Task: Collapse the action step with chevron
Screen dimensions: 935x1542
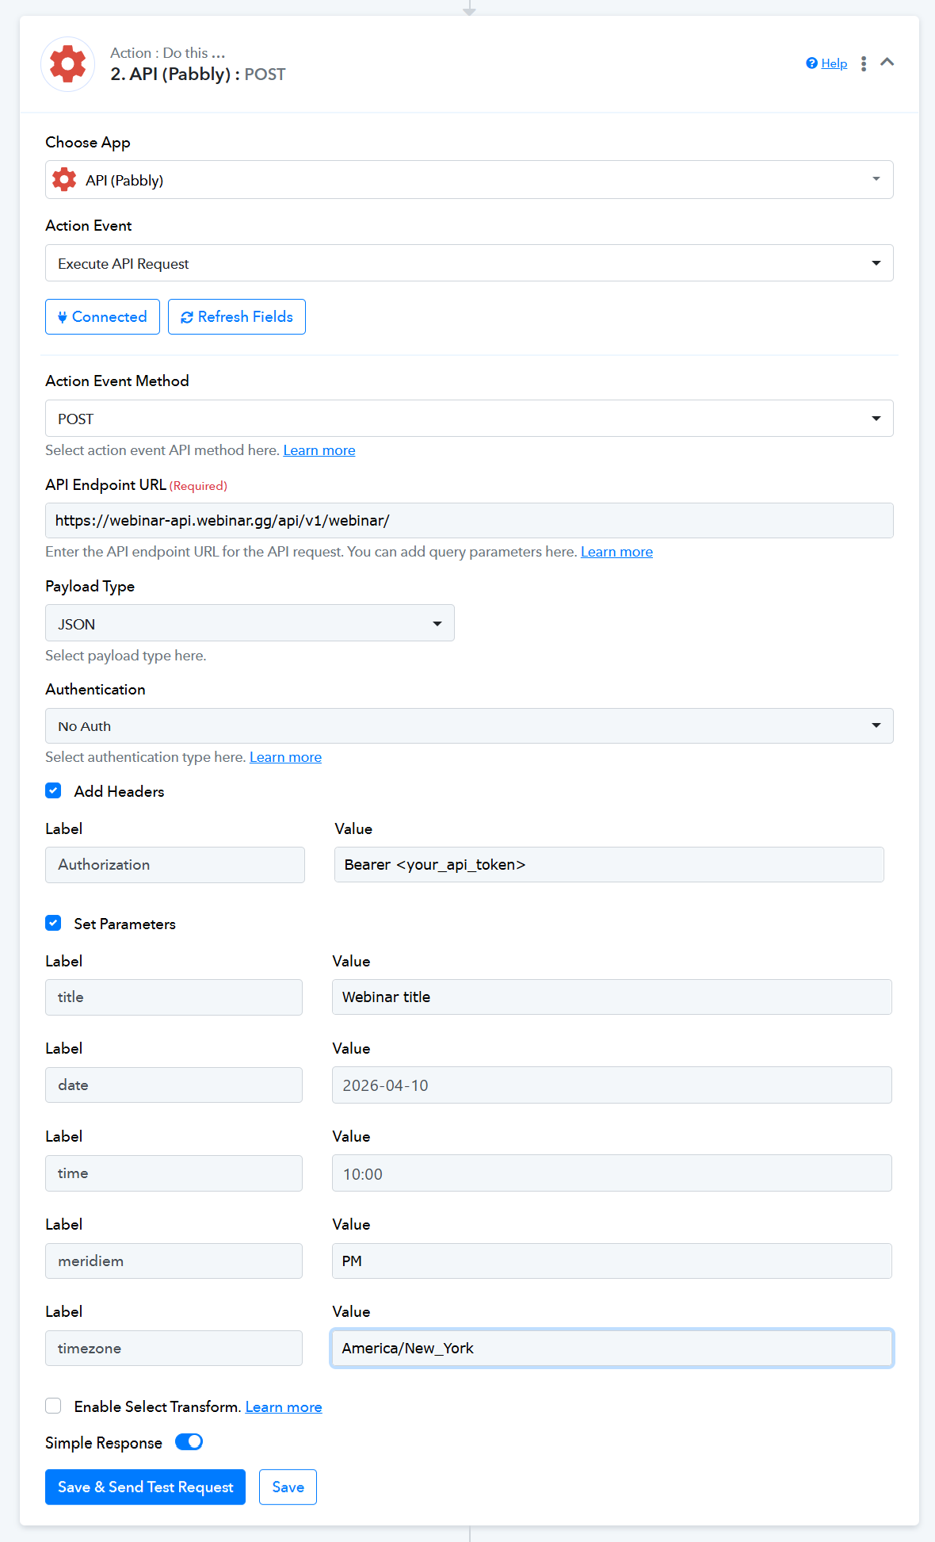Action: (887, 62)
